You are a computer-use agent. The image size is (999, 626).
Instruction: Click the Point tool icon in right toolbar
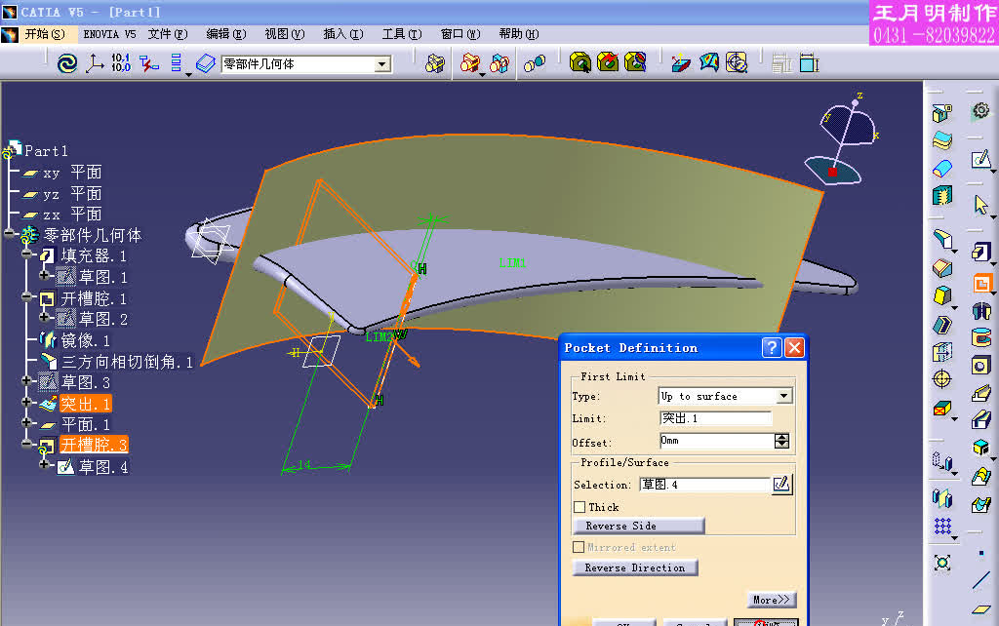tap(981, 554)
